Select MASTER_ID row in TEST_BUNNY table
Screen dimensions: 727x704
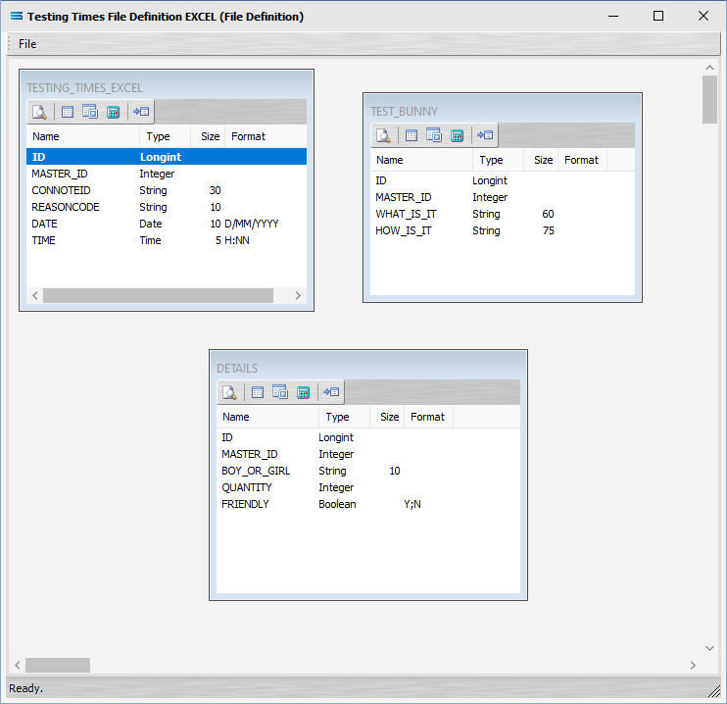point(503,197)
